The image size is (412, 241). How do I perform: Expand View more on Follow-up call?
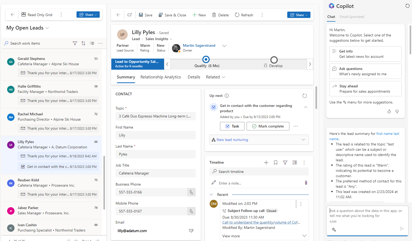(x=304, y=236)
